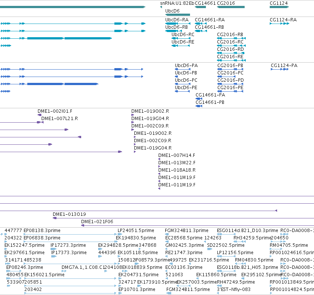Select the EK018839.5prime EST label
Screen dimensions: 314x295
(142, 267)
